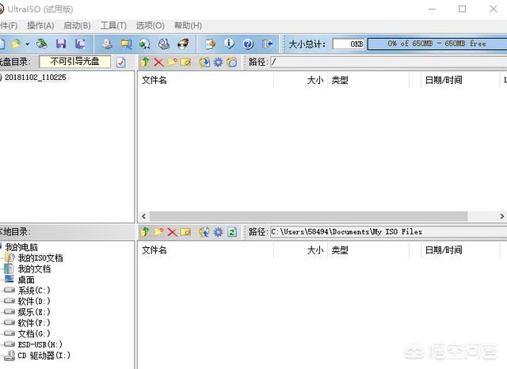Open the 工具(T) menu
The width and height of the screenshot is (507, 369).
click(x=113, y=25)
